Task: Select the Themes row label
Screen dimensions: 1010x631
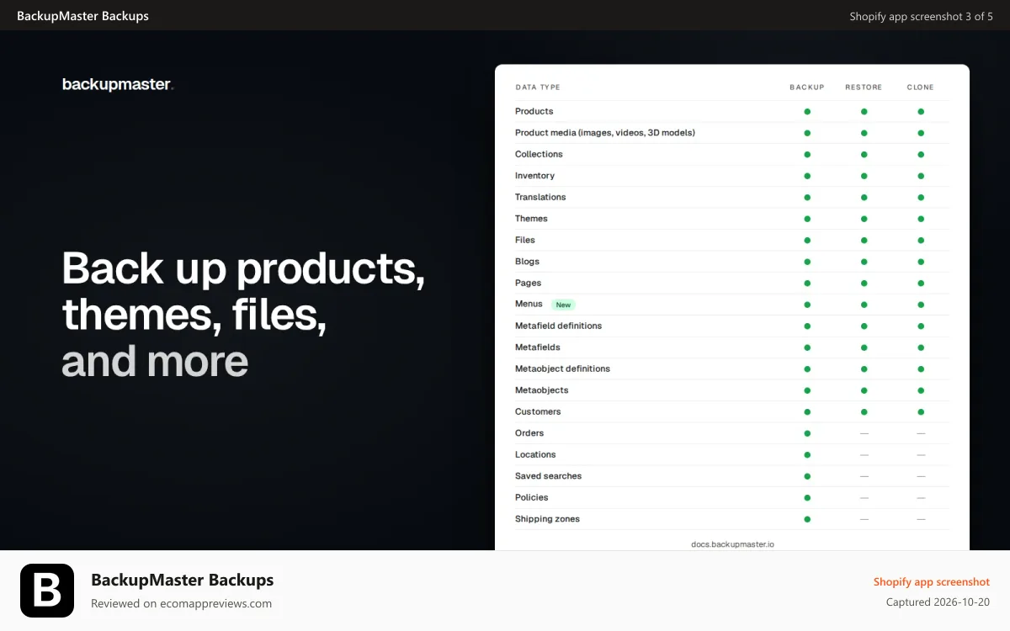Action: click(531, 219)
